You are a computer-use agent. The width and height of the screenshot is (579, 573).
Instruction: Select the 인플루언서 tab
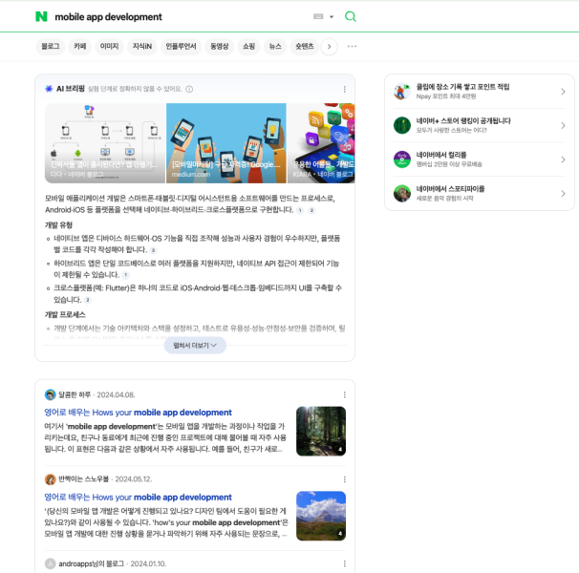click(x=181, y=47)
